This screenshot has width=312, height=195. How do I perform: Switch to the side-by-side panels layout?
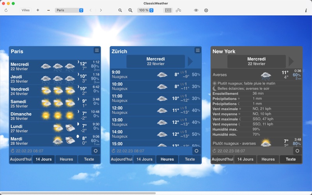[x=168, y=10]
